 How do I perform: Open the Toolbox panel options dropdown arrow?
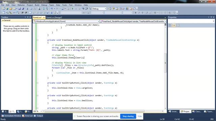(x=25, y=17)
